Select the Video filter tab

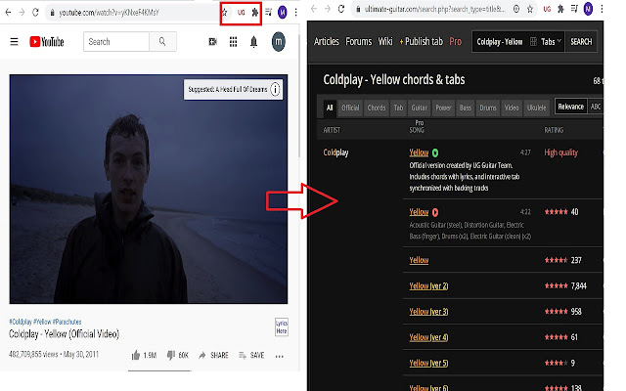[x=512, y=108]
